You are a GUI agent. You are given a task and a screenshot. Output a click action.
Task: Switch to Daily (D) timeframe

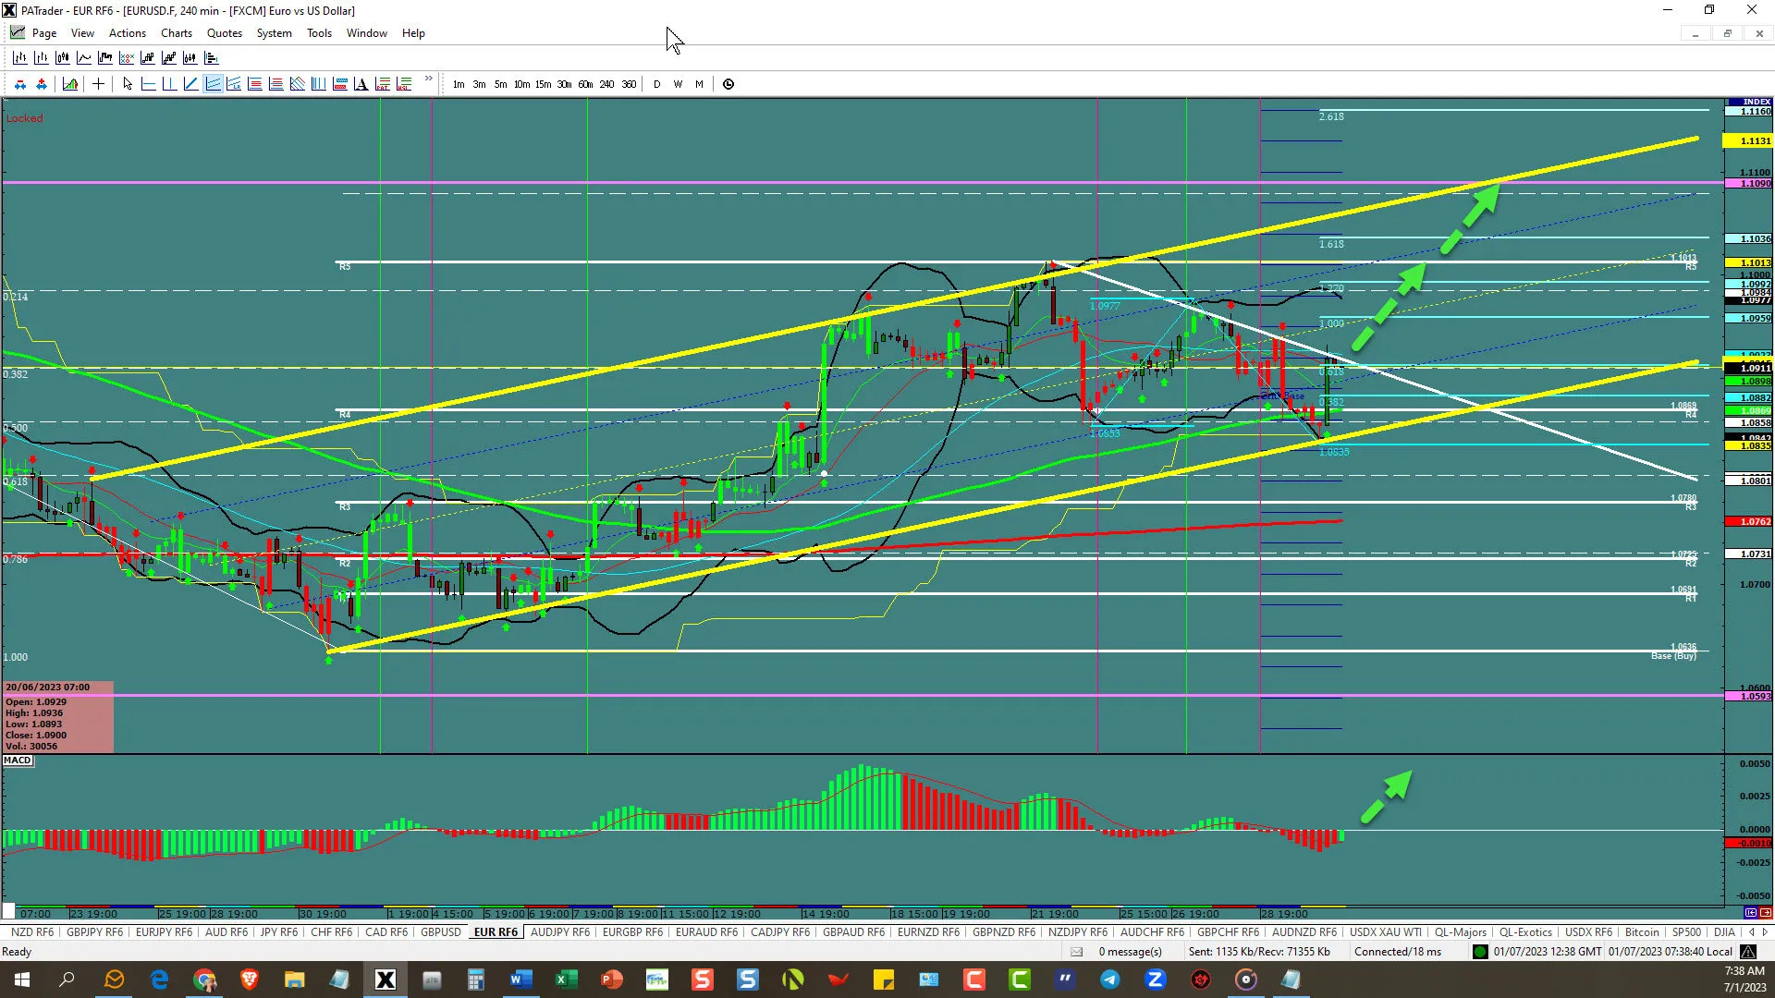point(657,84)
